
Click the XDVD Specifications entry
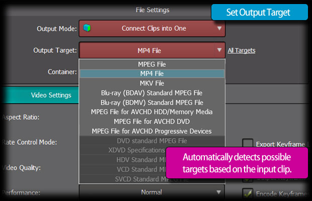coord(136,150)
